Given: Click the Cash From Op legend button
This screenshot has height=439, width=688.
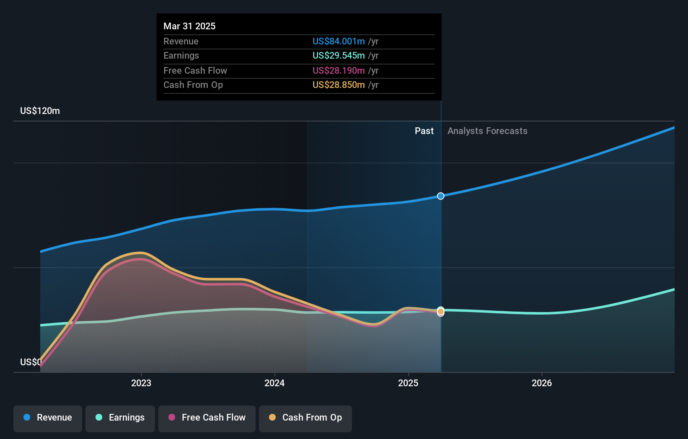Looking at the screenshot, I should 305,418.
